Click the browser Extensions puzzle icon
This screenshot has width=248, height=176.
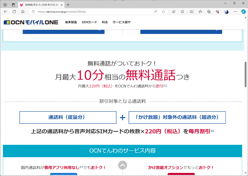(182, 11)
